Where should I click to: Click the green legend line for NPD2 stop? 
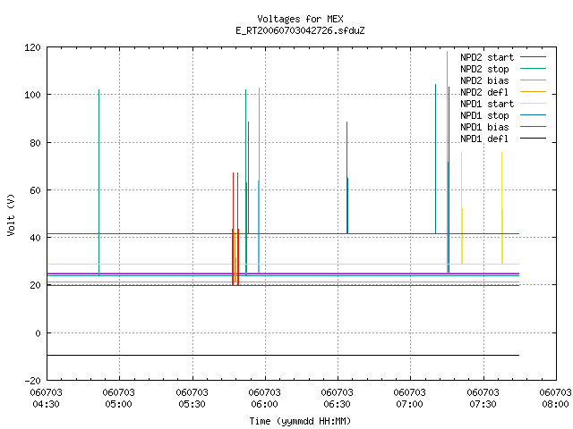[x=533, y=69]
